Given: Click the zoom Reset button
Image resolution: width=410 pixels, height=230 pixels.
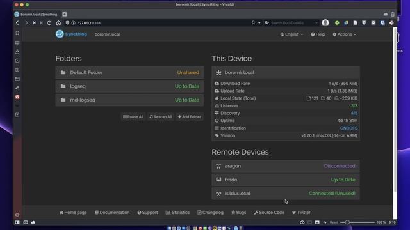Looking at the screenshot, I should 334,222.
